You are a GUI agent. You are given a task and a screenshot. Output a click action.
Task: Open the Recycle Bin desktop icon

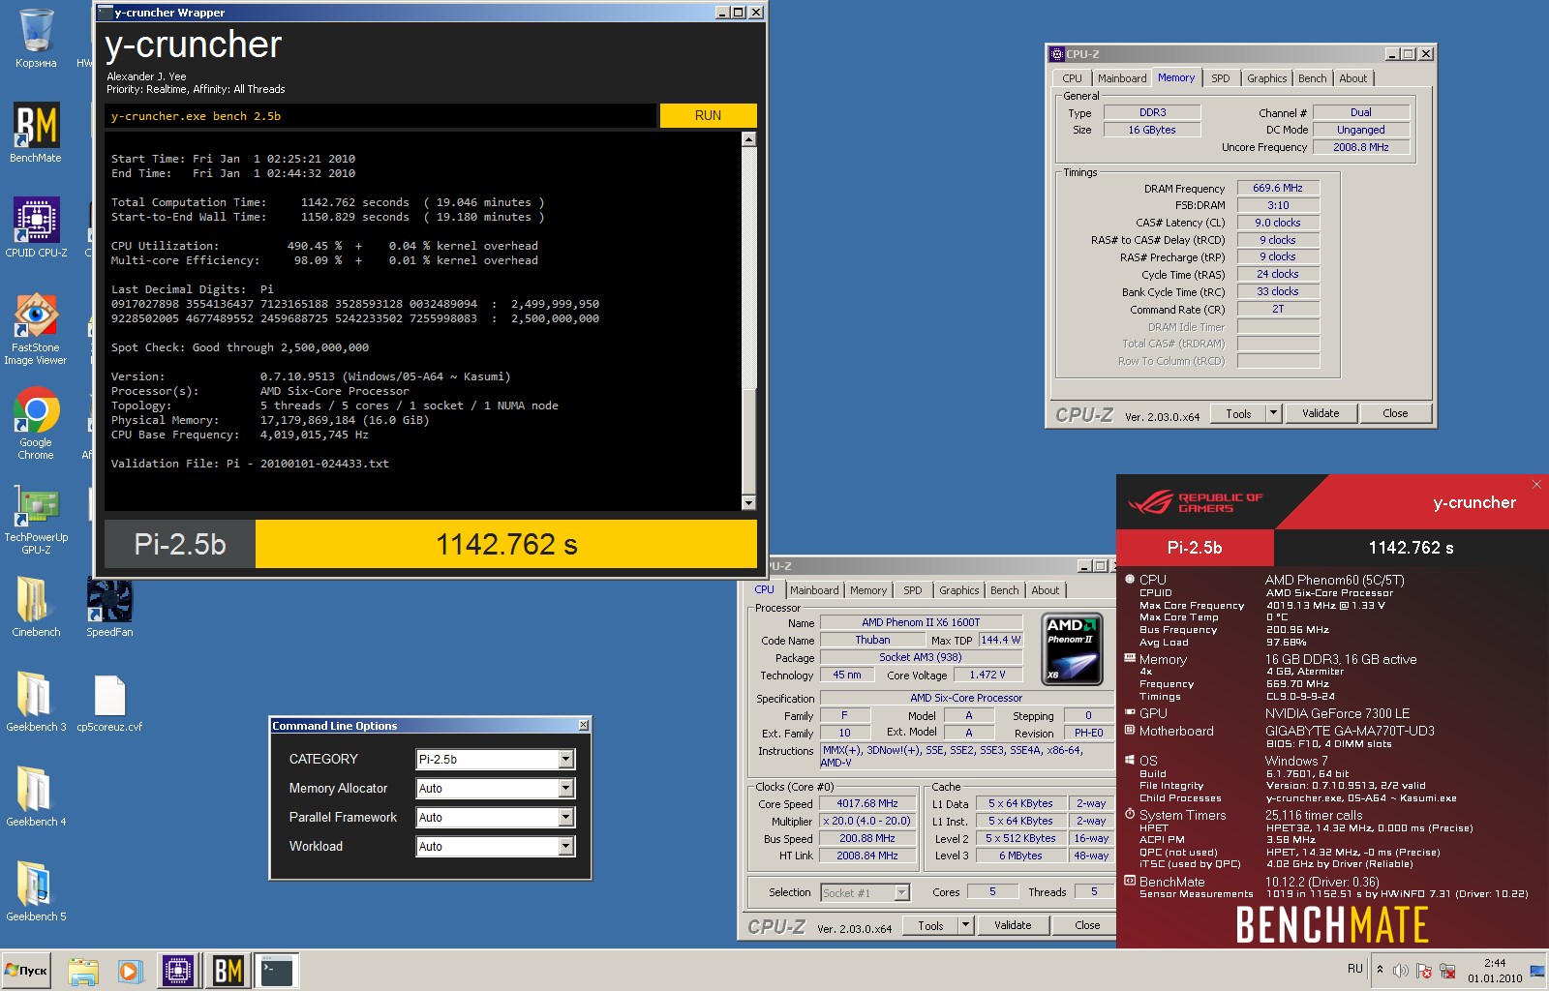(x=36, y=38)
